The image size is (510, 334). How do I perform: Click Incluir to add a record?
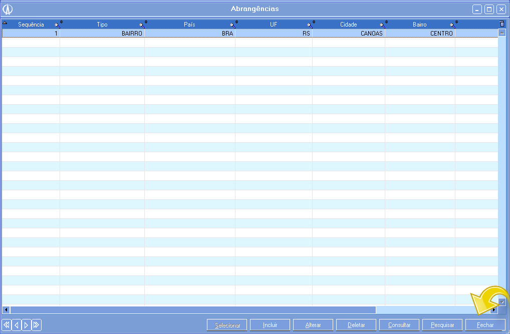270,325
